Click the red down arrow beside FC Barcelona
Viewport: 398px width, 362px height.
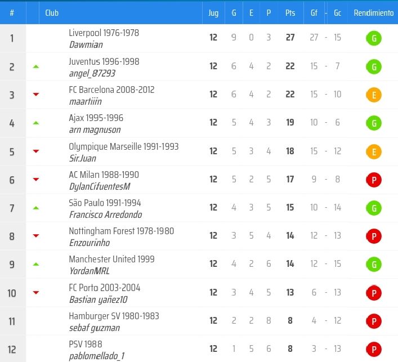click(x=36, y=95)
